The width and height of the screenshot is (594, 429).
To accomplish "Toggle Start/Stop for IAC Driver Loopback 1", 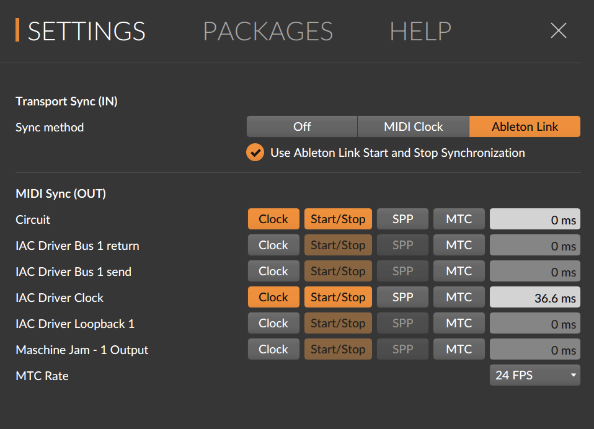I will point(338,323).
